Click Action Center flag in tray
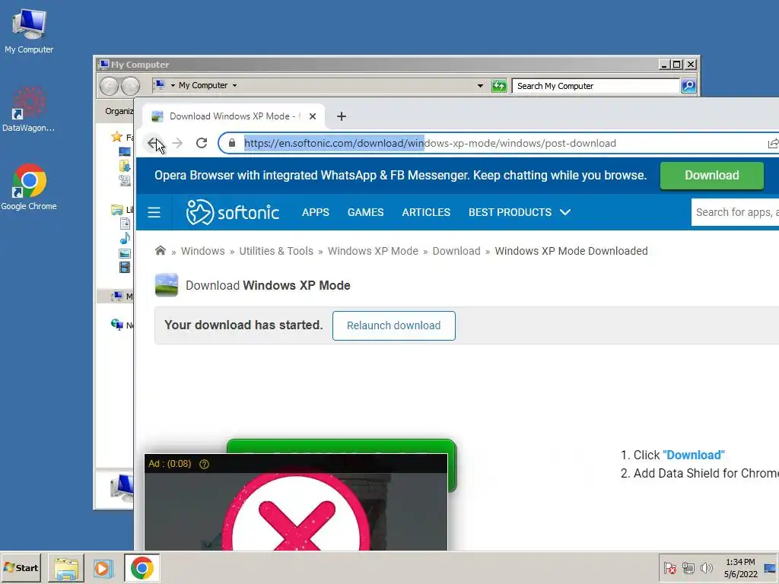Image resolution: width=779 pixels, height=584 pixels. click(x=669, y=568)
